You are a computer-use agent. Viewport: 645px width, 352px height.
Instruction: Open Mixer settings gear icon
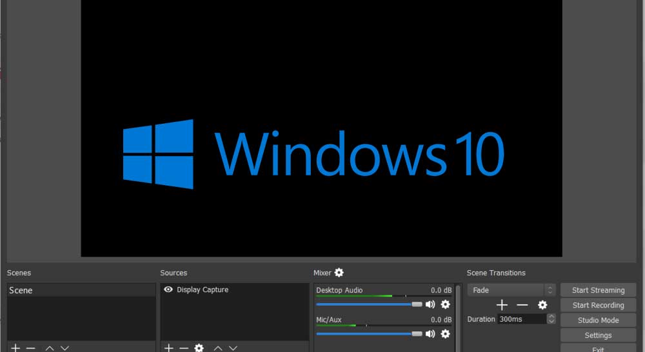click(x=339, y=272)
